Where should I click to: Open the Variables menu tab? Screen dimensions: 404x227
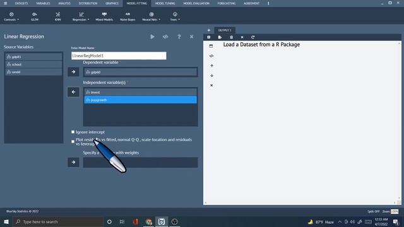pyautogui.click(x=43, y=3)
